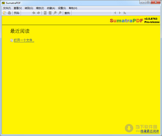Click the Zoom In magnifier icon

60,13
